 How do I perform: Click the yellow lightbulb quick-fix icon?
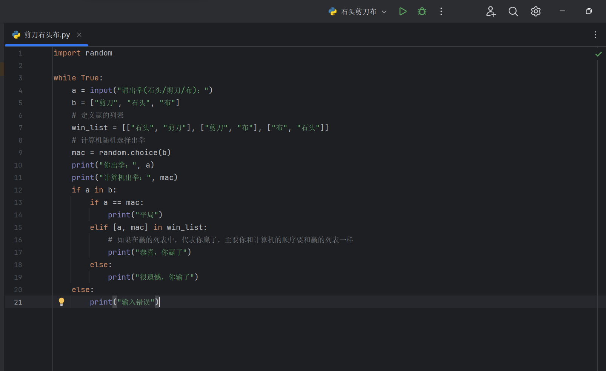pos(62,302)
